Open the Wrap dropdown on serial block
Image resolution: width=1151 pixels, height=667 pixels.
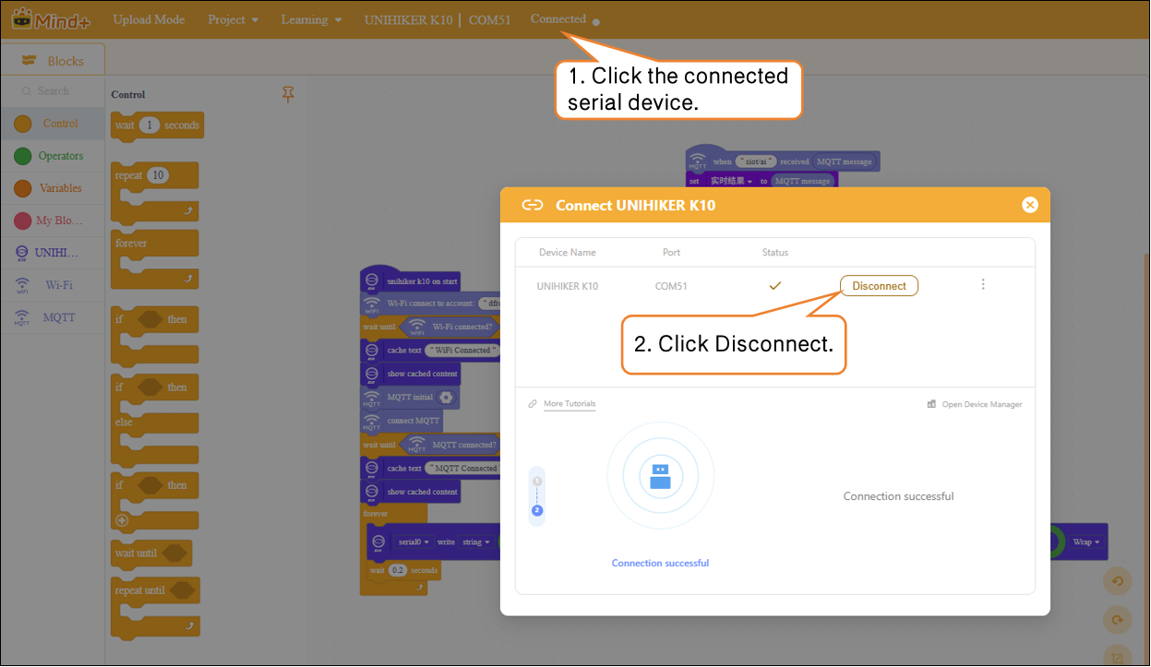[x=1089, y=542]
